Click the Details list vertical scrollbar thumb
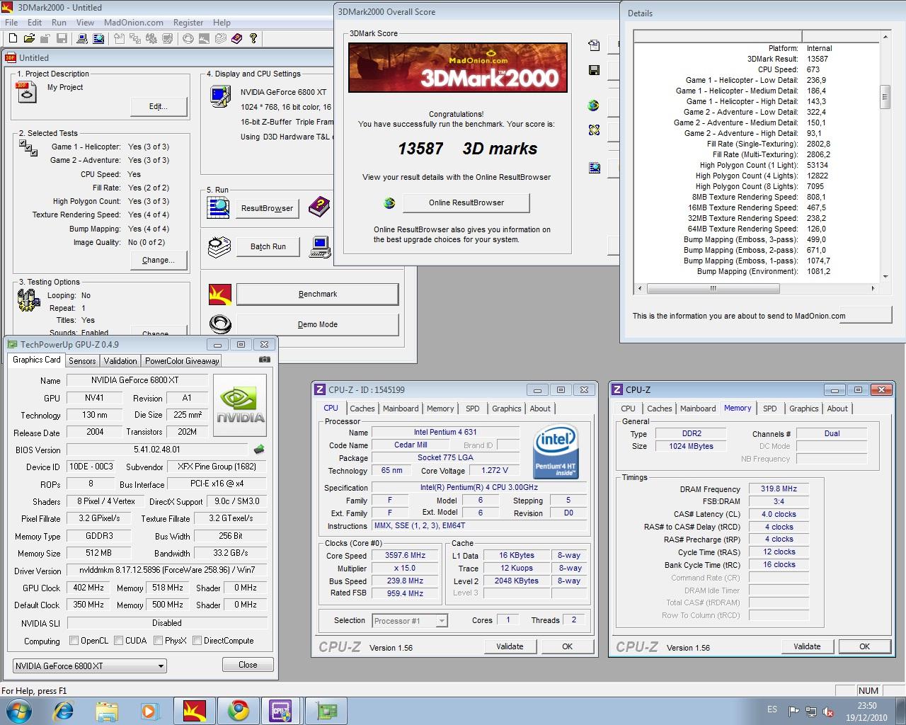The image size is (906, 725). coord(885,97)
